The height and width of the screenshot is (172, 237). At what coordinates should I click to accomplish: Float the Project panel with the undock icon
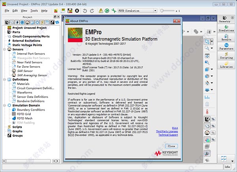[55, 17]
